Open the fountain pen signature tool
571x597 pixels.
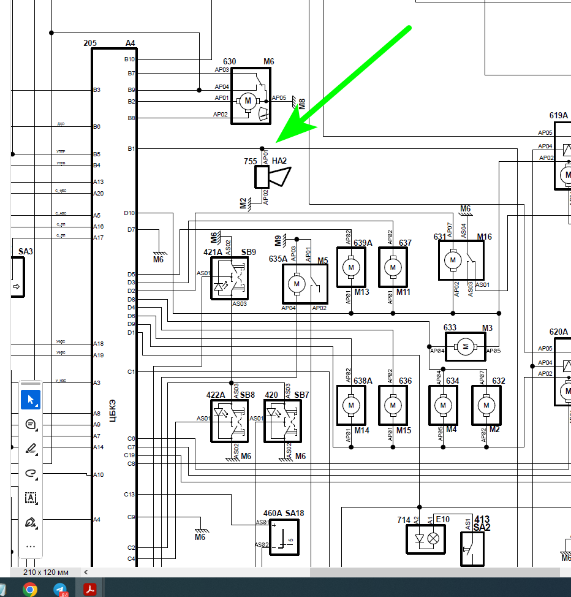pyautogui.click(x=31, y=522)
